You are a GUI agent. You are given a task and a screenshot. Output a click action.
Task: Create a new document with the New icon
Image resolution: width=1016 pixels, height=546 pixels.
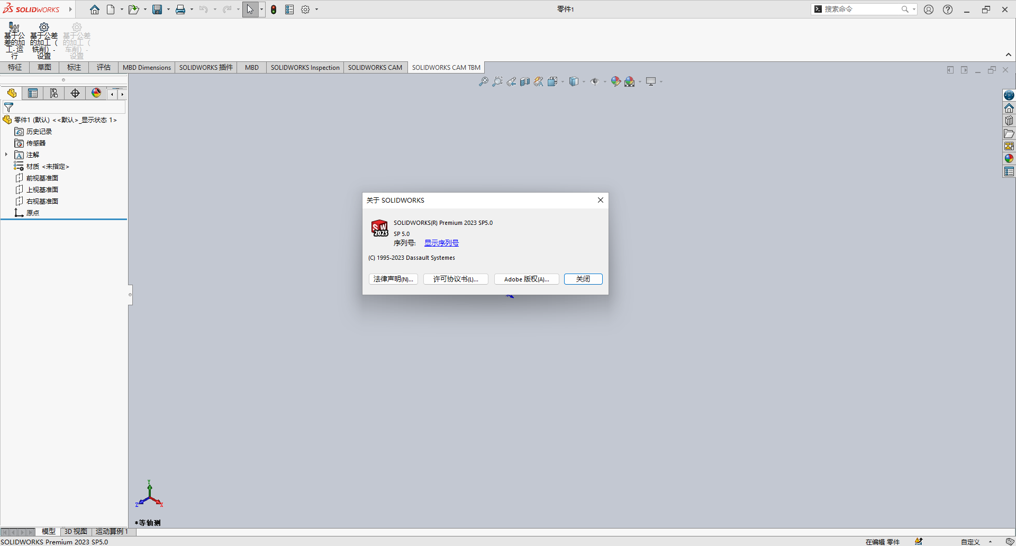coord(111,10)
